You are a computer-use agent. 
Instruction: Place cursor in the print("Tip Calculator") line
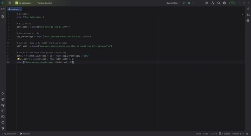tap(30, 17)
